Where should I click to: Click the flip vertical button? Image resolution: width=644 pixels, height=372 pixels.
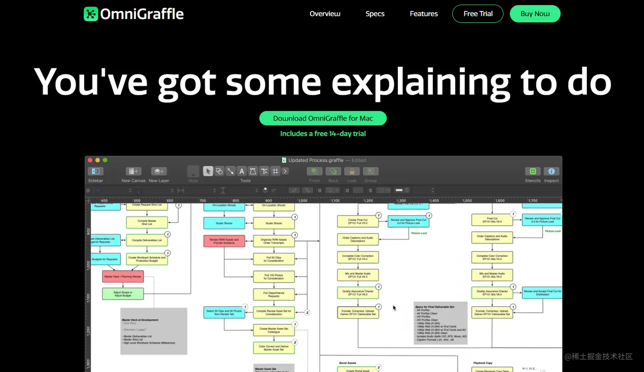click(x=307, y=190)
